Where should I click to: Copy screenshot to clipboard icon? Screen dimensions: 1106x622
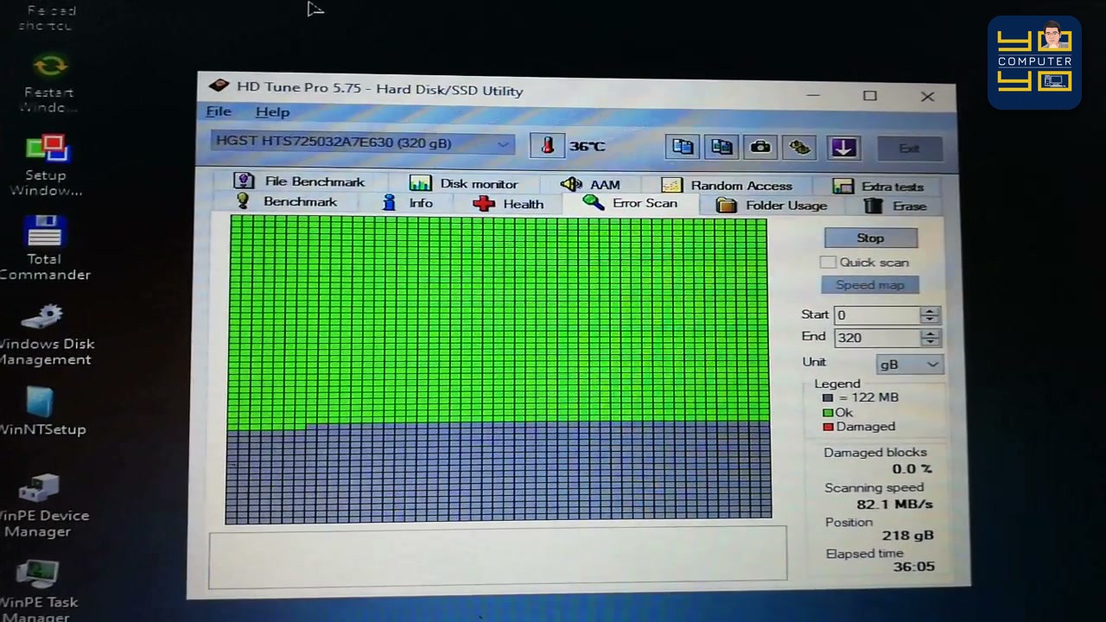721,147
